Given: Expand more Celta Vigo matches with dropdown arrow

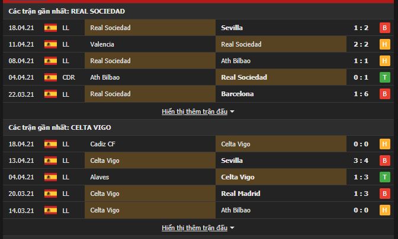Looking at the screenshot, I should tap(232, 228).
